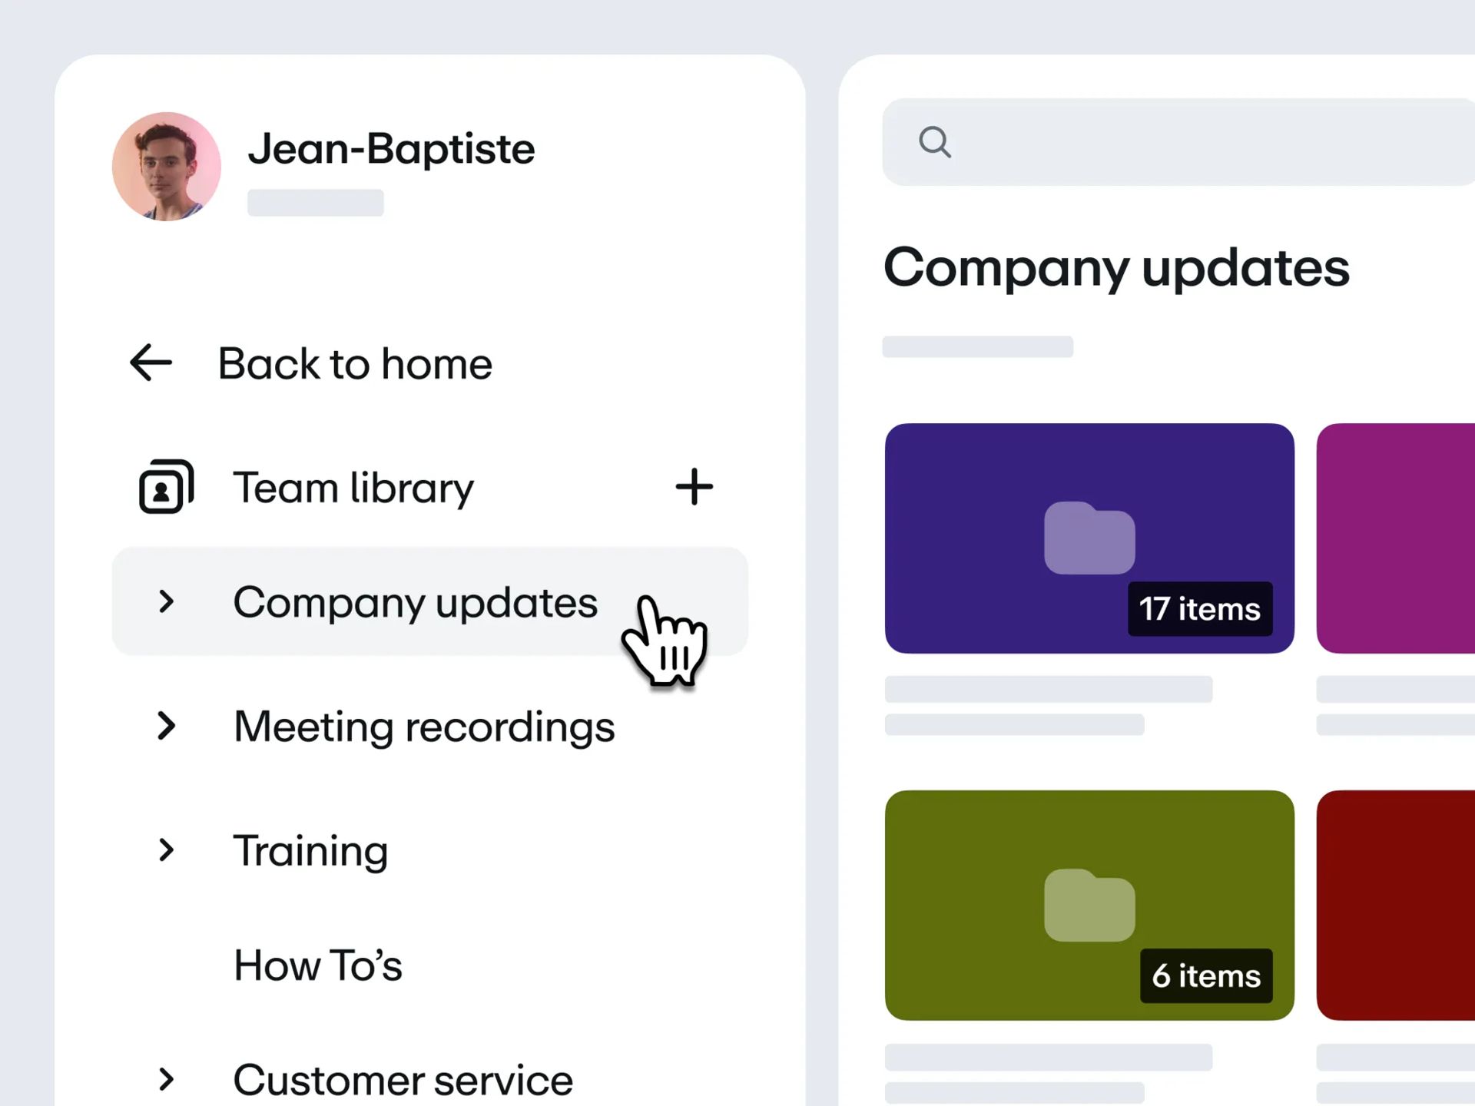The width and height of the screenshot is (1475, 1106).
Task: Open the Customer service section
Action: pos(403,1081)
